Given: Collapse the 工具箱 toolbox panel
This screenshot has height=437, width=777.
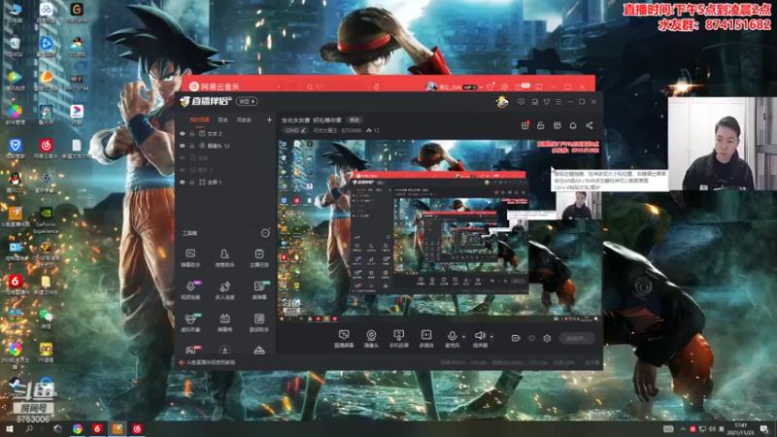Looking at the screenshot, I should click(x=265, y=233).
